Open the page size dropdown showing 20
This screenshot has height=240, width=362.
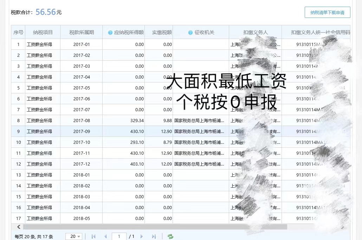click(x=73, y=236)
